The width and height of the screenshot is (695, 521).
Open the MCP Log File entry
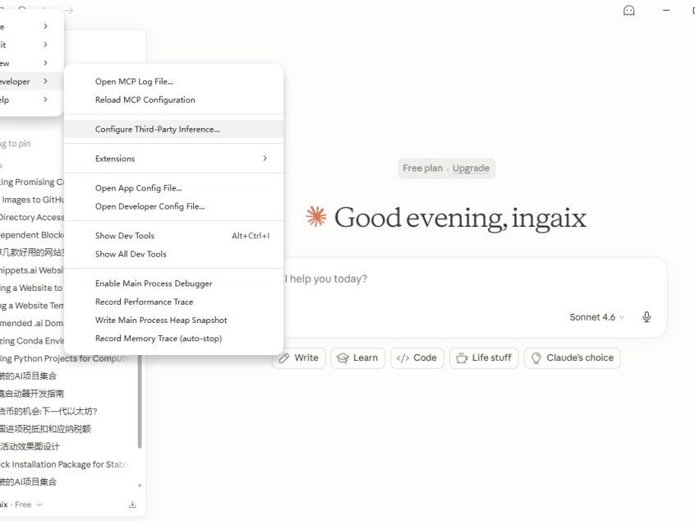click(x=174, y=81)
